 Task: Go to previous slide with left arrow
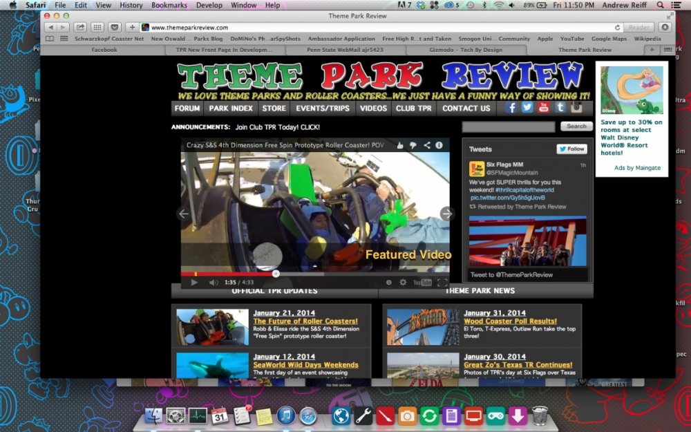pos(184,214)
